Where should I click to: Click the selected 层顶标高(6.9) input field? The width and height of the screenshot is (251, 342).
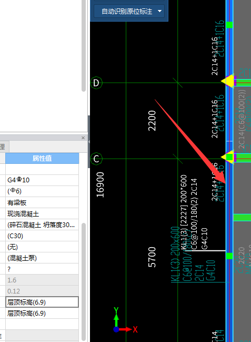pos(42,302)
